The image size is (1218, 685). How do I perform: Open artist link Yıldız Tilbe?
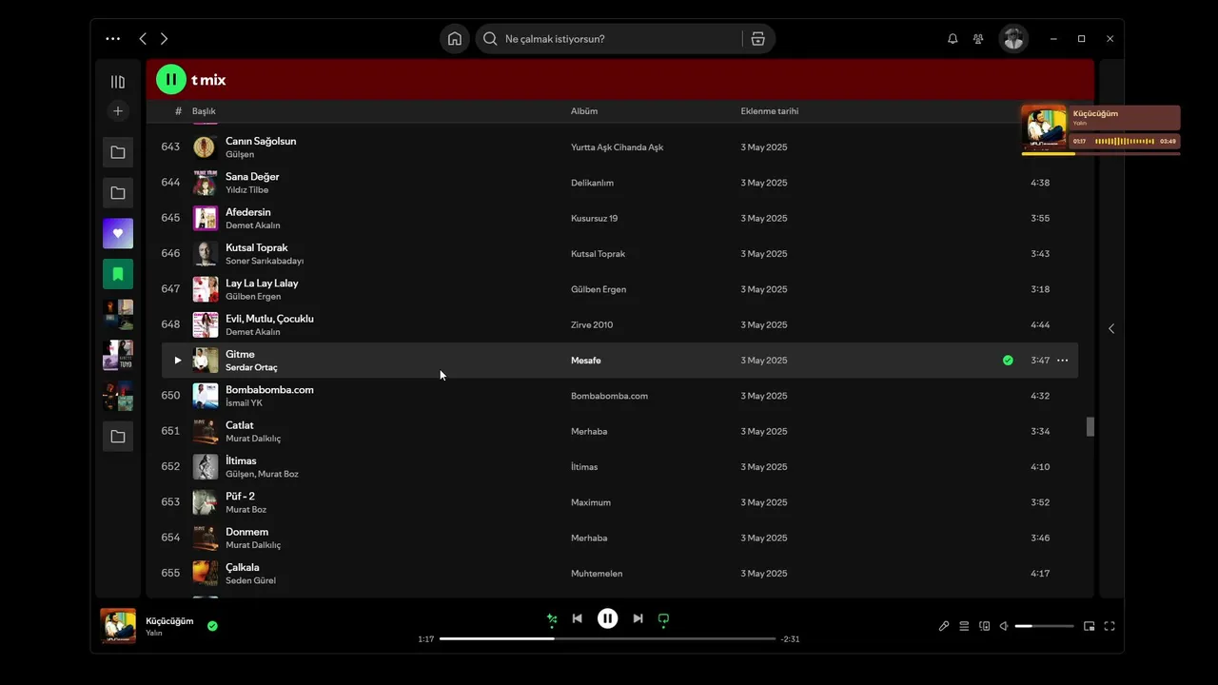click(x=247, y=190)
